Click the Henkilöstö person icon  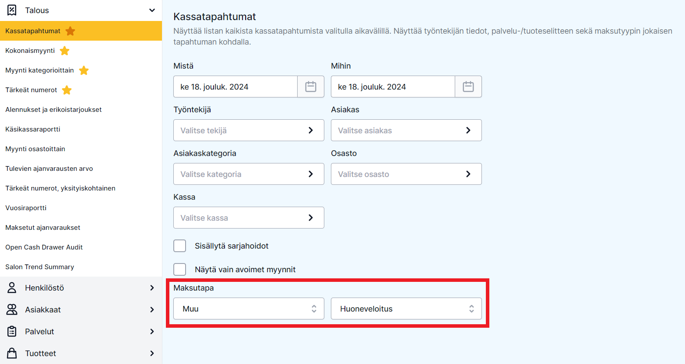12,288
